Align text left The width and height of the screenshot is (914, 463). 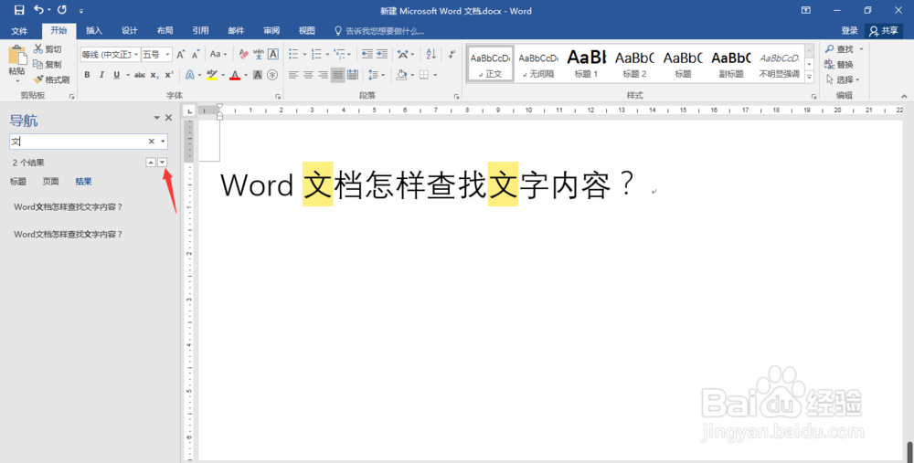click(293, 75)
